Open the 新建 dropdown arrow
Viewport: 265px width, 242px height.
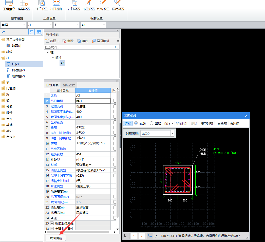point(59,41)
